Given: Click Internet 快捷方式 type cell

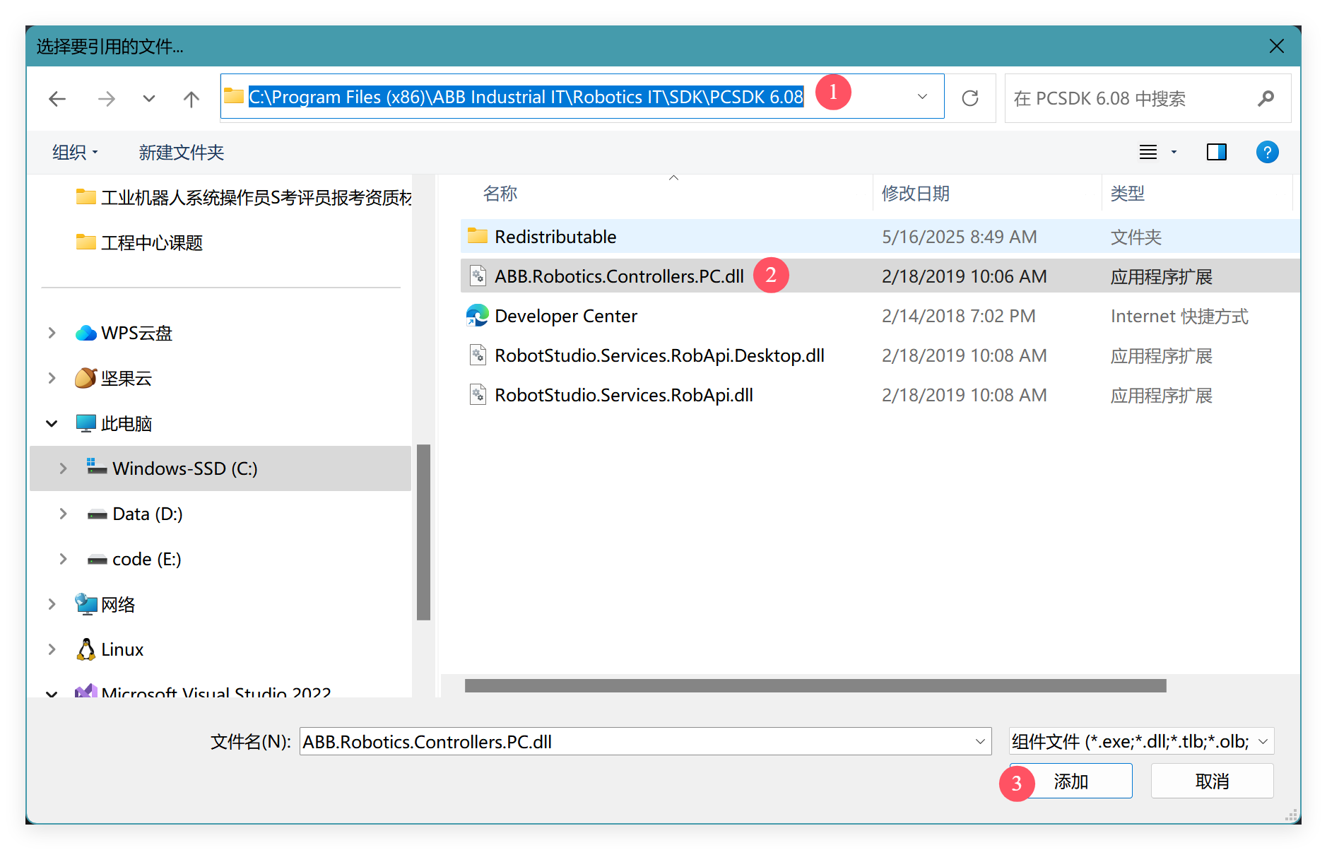Looking at the screenshot, I should (x=1179, y=316).
